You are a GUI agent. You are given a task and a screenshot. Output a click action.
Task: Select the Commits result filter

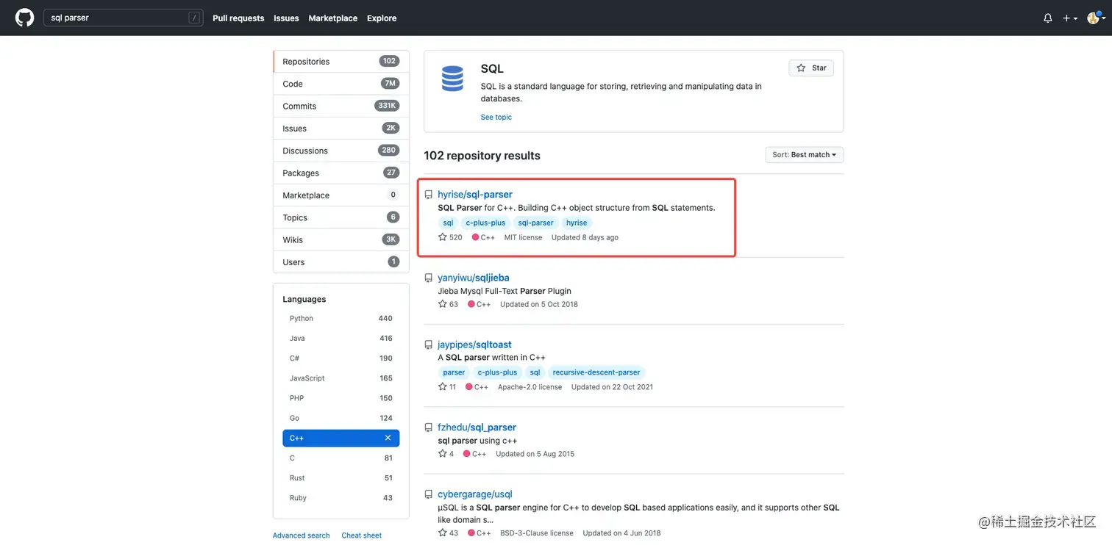[341, 106]
